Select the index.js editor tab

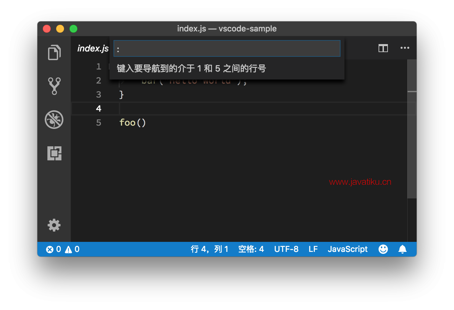point(93,48)
